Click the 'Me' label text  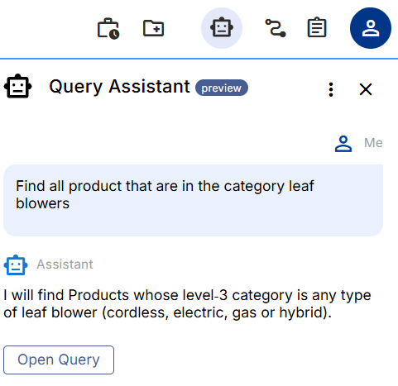pyautogui.click(x=373, y=143)
